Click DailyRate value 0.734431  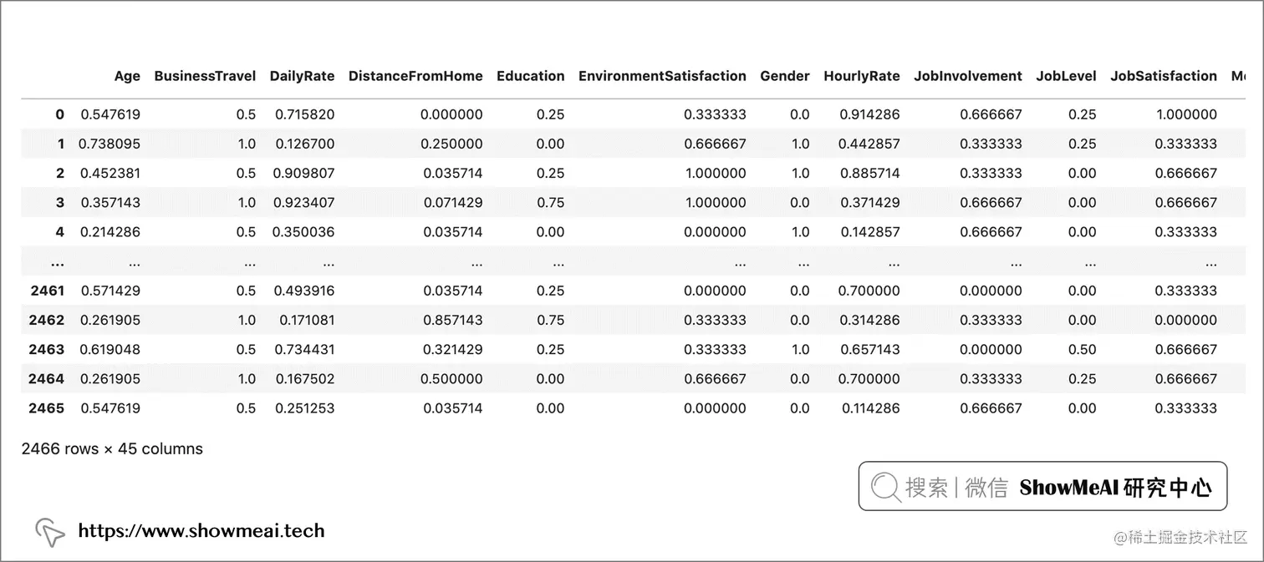304,349
